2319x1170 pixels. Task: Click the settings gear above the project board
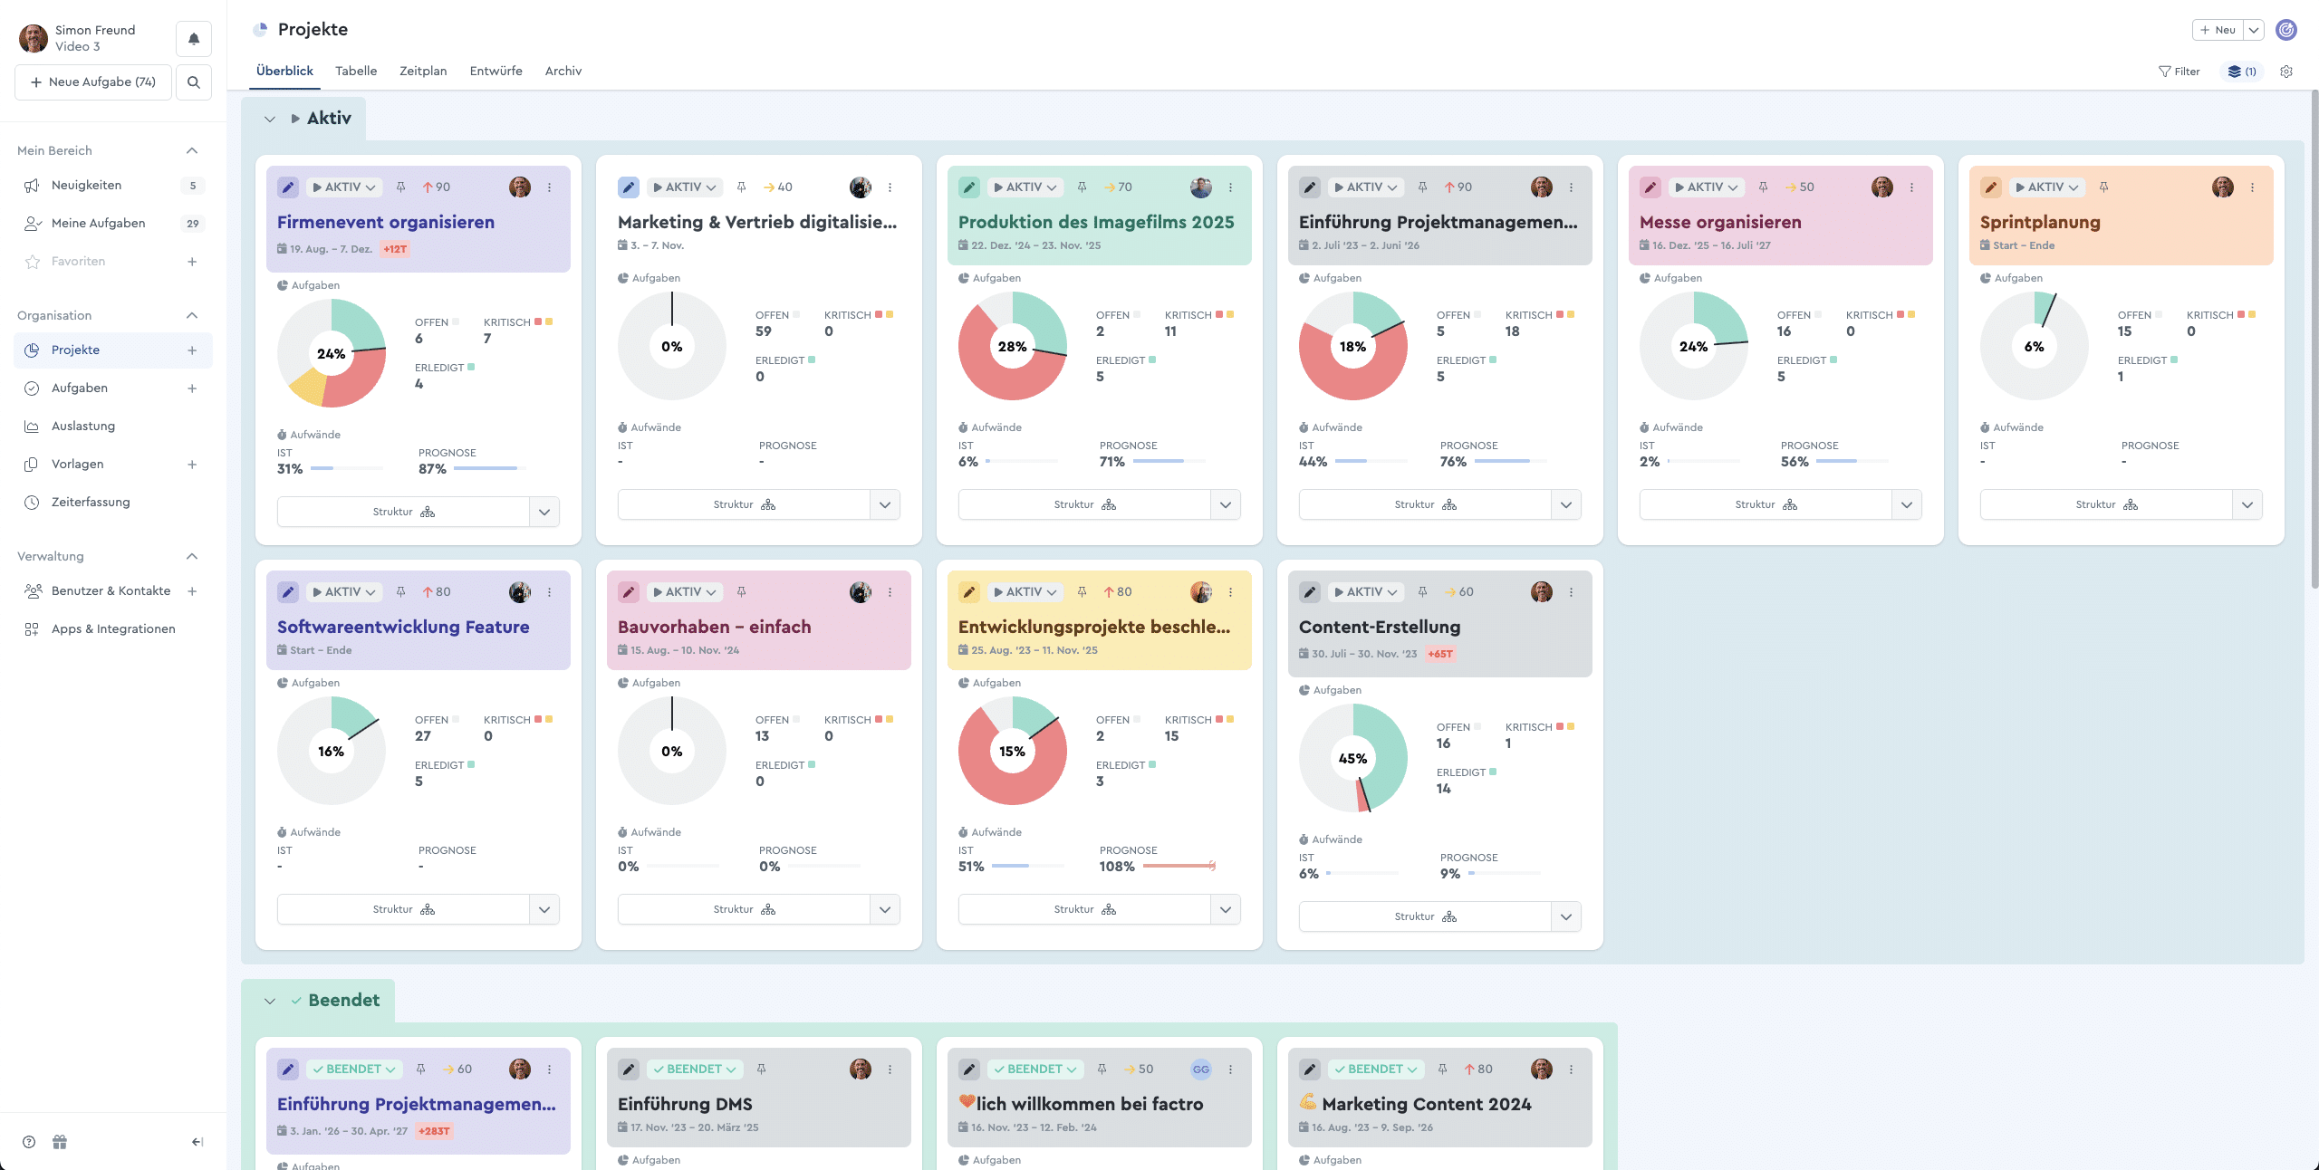tap(2285, 72)
